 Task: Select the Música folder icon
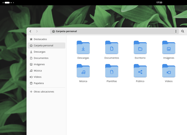83,71
